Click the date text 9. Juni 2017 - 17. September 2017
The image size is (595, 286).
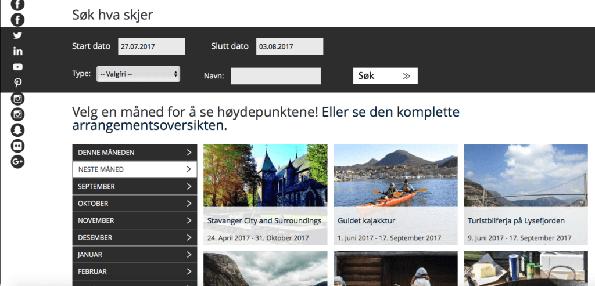point(519,238)
